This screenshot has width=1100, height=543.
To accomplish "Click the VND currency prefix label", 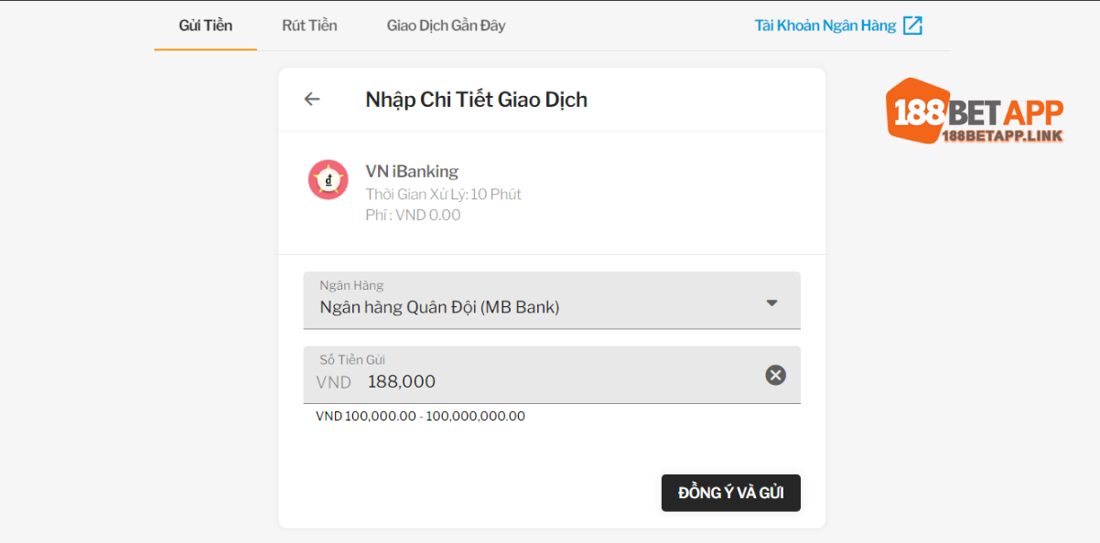I will [334, 382].
